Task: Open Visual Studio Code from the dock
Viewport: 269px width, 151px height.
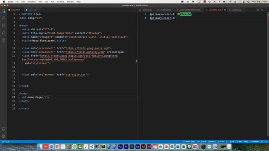Action: [92, 146]
